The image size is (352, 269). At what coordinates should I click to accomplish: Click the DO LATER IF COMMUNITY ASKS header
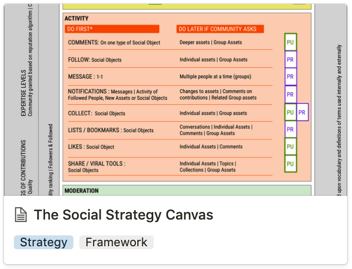[x=220, y=29]
